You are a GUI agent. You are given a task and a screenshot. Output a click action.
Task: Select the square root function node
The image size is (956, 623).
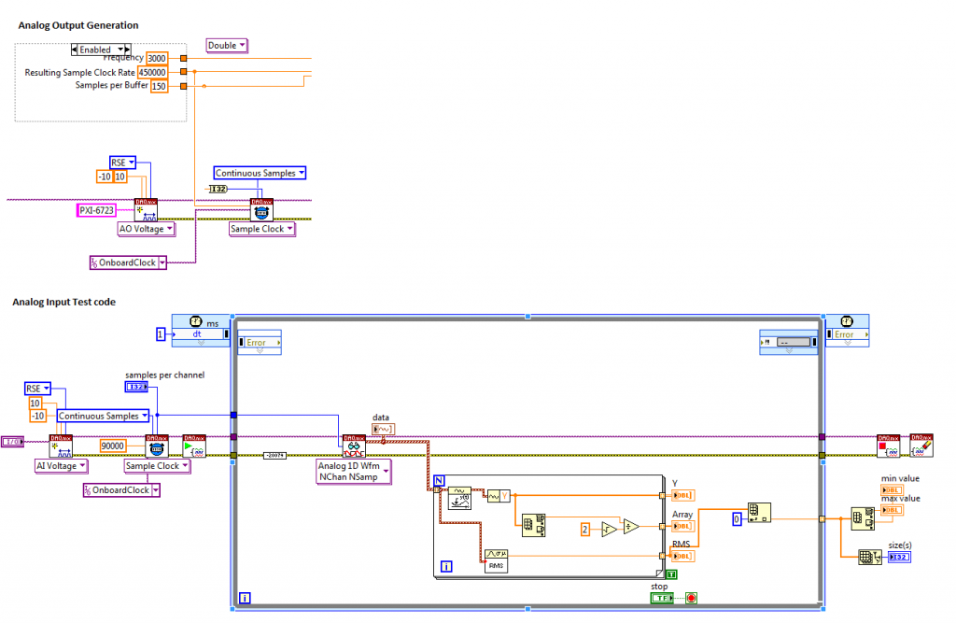coord(610,529)
